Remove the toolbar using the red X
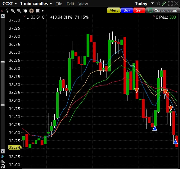 tap(2, 11)
